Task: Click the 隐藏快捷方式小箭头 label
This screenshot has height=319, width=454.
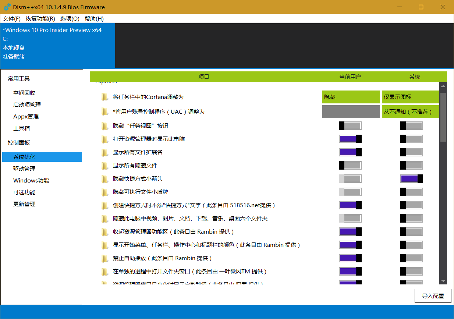Action: [138, 179]
